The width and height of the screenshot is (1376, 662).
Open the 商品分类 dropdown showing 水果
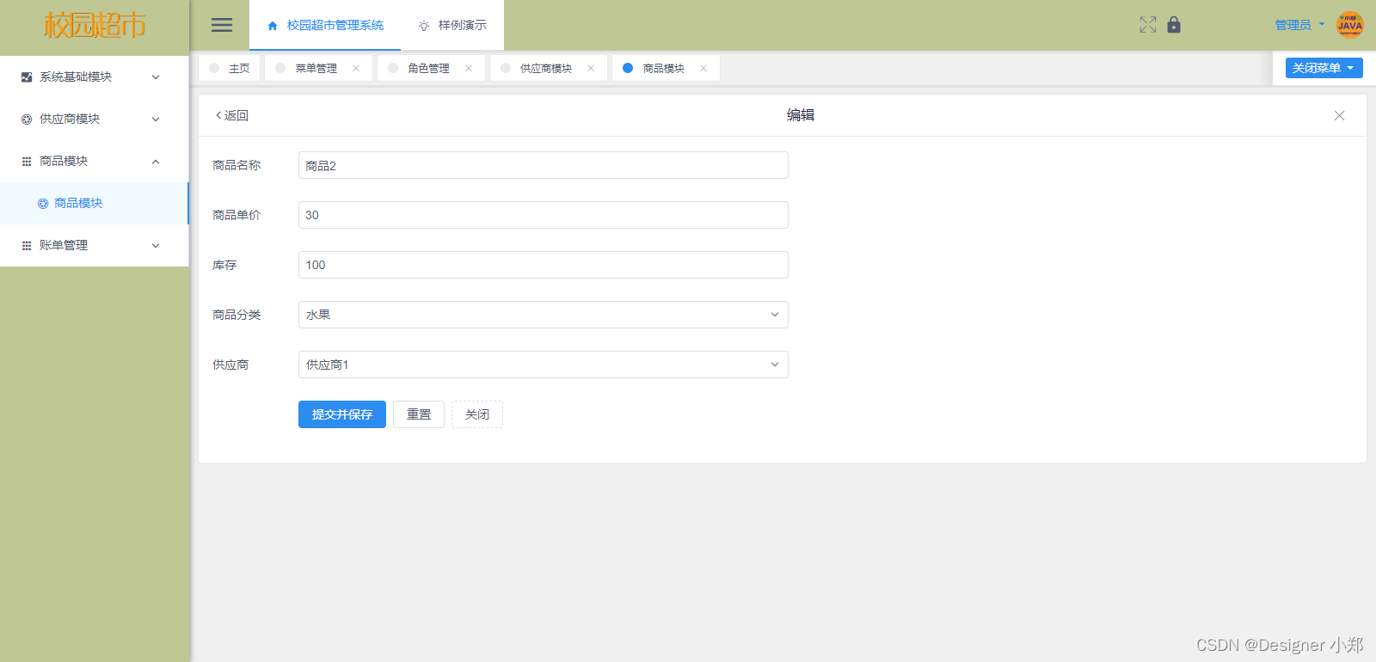(544, 315)
